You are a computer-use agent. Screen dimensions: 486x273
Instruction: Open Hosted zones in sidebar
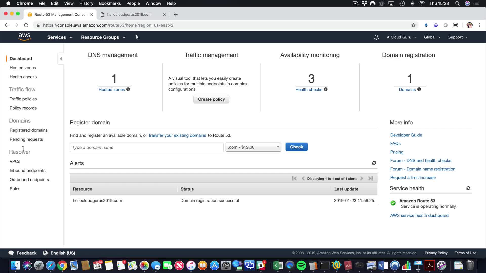(23, 68)
